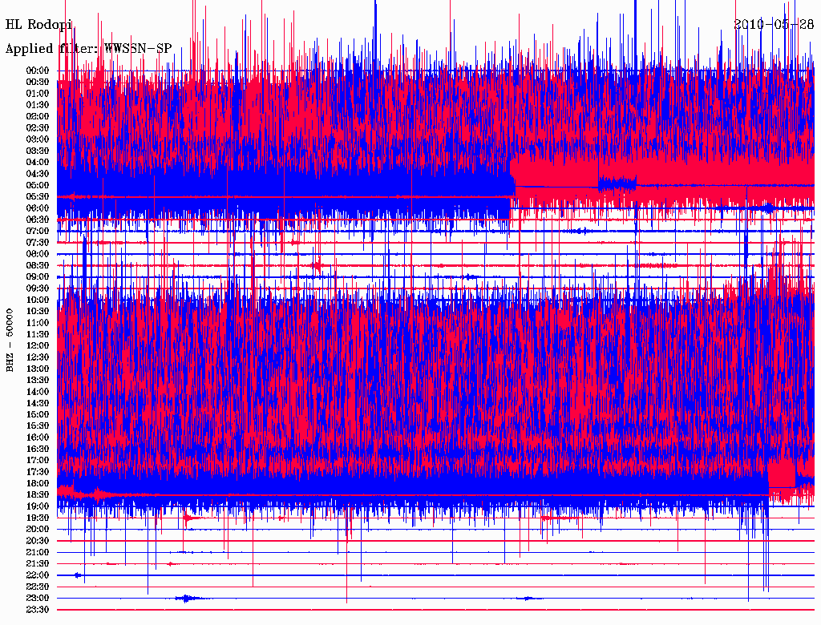Click the 12:00 time label
Screen dimensions: 821x625
point(38,345)
